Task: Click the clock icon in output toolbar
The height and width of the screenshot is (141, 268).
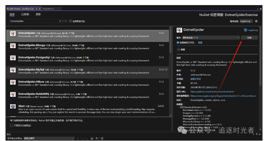Action: point(102,138)
